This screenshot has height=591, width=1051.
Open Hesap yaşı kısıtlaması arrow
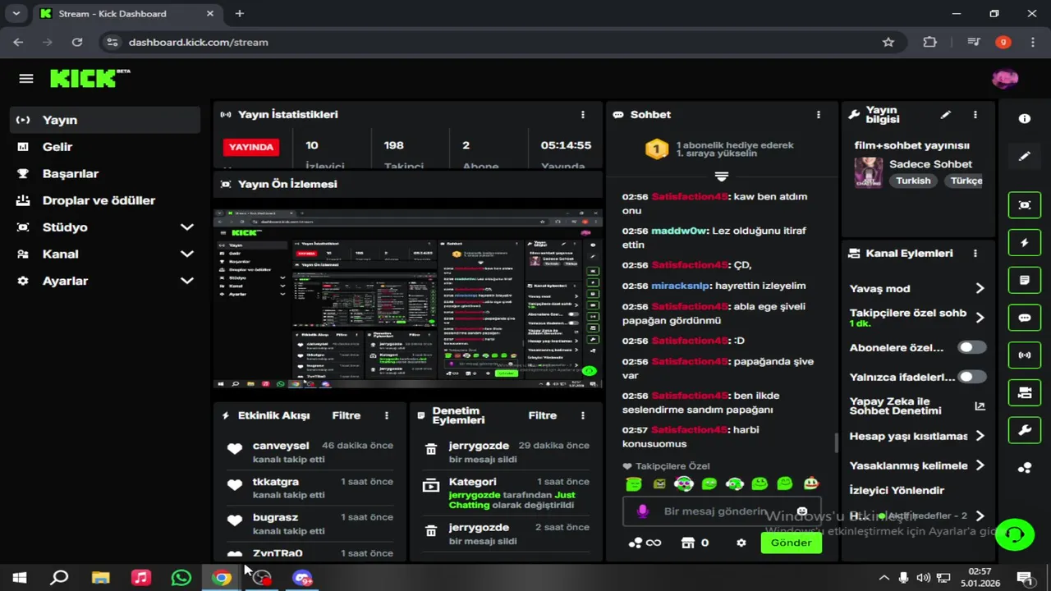(980, 436)
